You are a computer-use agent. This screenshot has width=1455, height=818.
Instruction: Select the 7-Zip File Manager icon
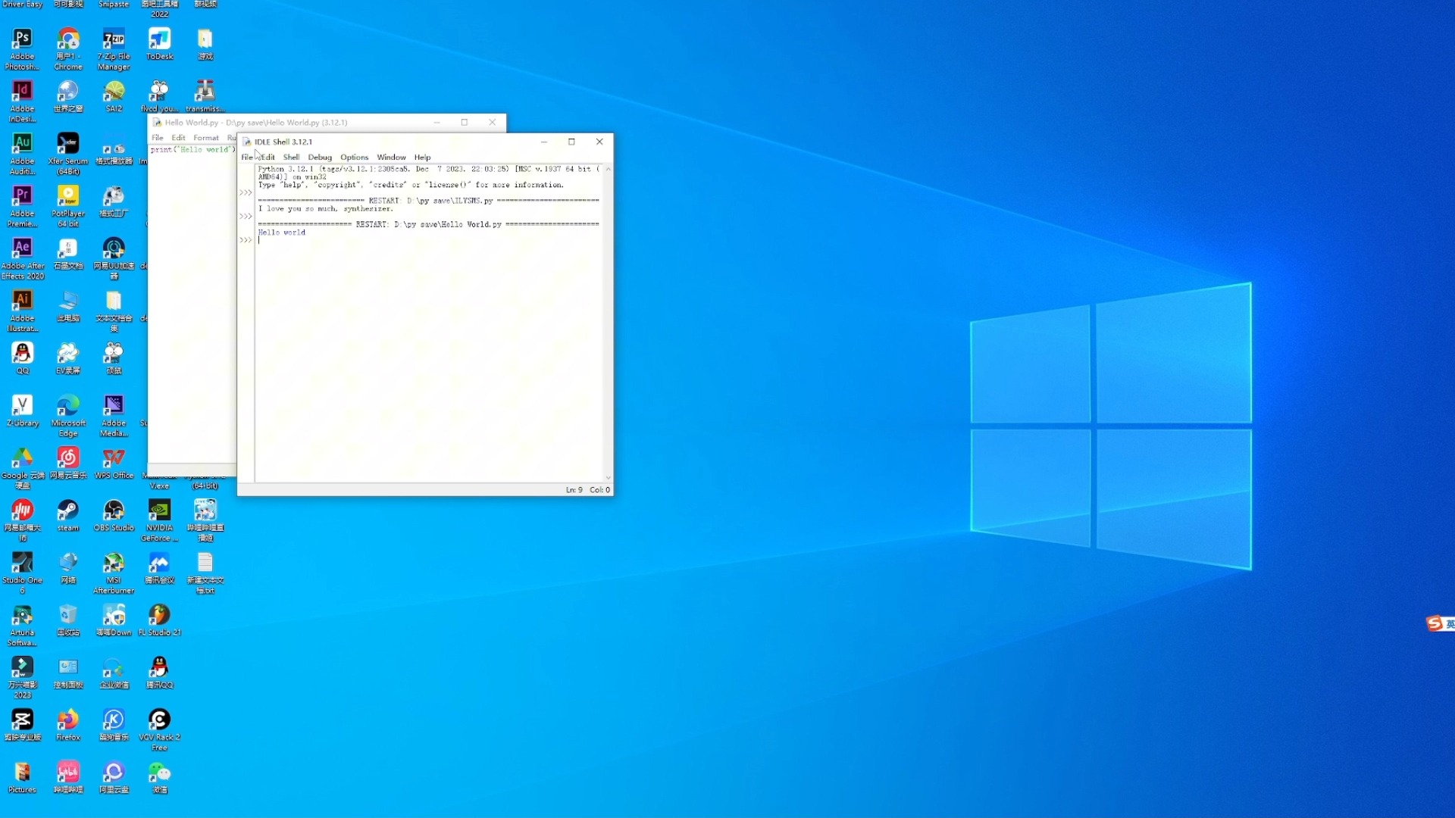tap(114, 49)
